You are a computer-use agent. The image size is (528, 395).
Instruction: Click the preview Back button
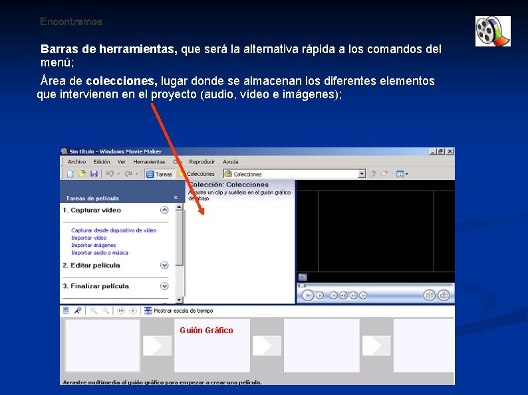click(333, 295)
